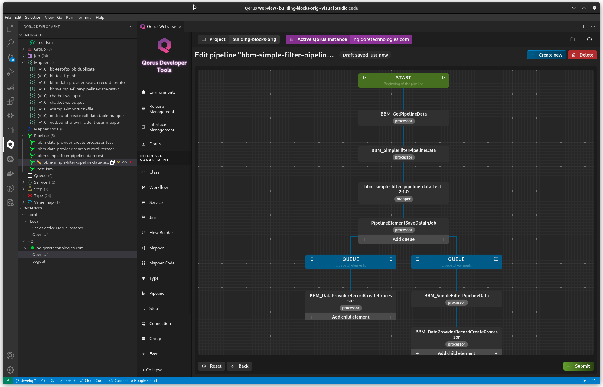Click Add queue under PipelineElementSaveDataInJob

403,239
